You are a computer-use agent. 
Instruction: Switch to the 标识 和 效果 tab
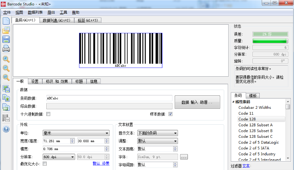click(57, 81)
